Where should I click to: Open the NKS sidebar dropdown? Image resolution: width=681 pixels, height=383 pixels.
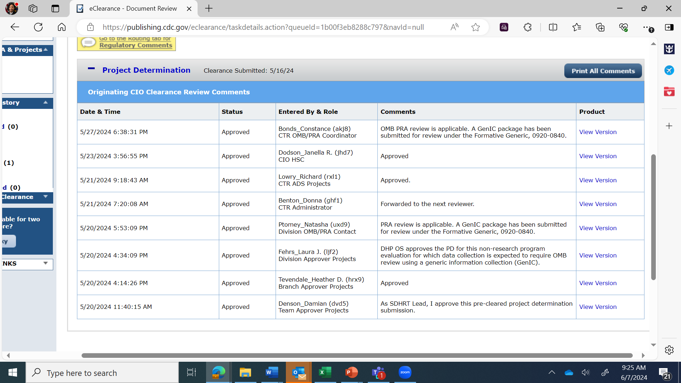pos(45,263)
